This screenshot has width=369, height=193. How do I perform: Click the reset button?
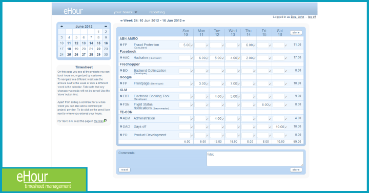tap(125, 170)
